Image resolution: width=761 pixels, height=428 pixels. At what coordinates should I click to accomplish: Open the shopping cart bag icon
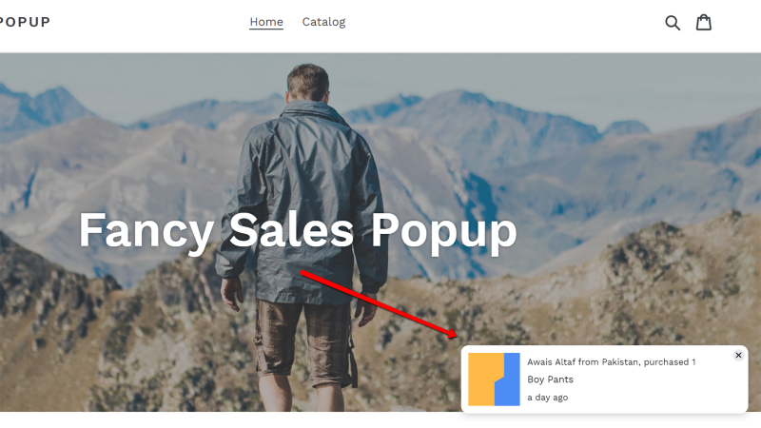click(704, 22)
